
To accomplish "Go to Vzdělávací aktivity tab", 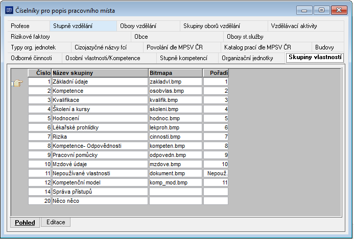I will [x=306, y=26].
